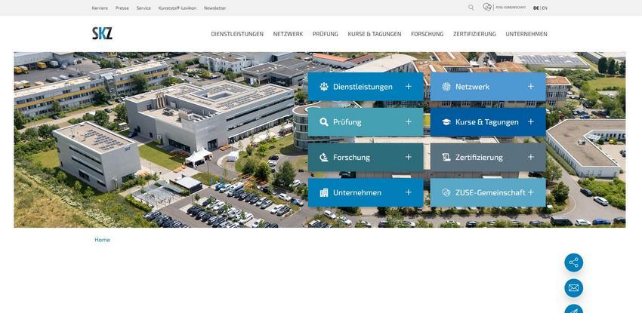Image resolution: width=642 pixels, height=313 pixels.
Task: Click the Dienstleistungen tile label
Action: click(x=363, y=87)
